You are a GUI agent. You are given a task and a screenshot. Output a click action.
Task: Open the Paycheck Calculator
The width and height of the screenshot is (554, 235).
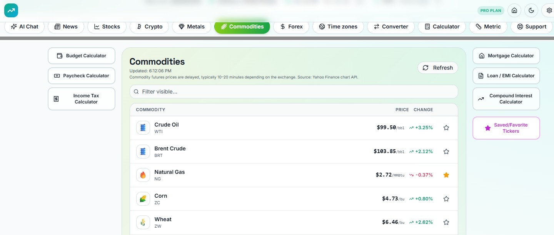pyautogui.click(x=82, y=76)
